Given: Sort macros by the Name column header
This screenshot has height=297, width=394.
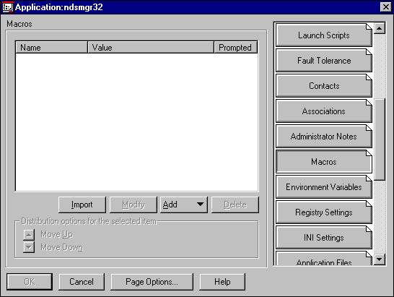Looking at the screenshot, I should pos(51,47).
